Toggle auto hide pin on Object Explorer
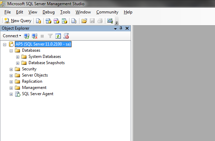This screenshot has width=215, height=141. [x=121, y=28]
